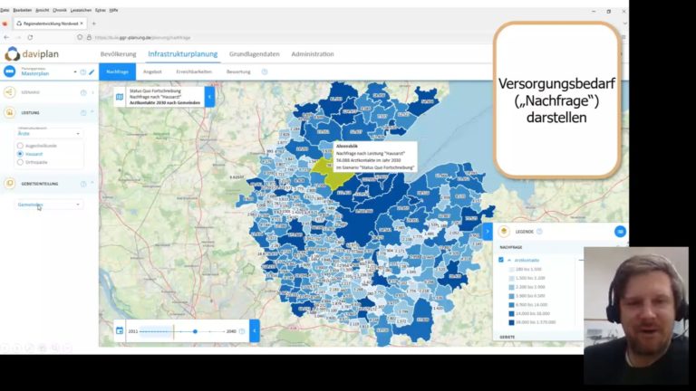Click calendar icon beside the year slider

pyautogui.click(x=120, y=330)
